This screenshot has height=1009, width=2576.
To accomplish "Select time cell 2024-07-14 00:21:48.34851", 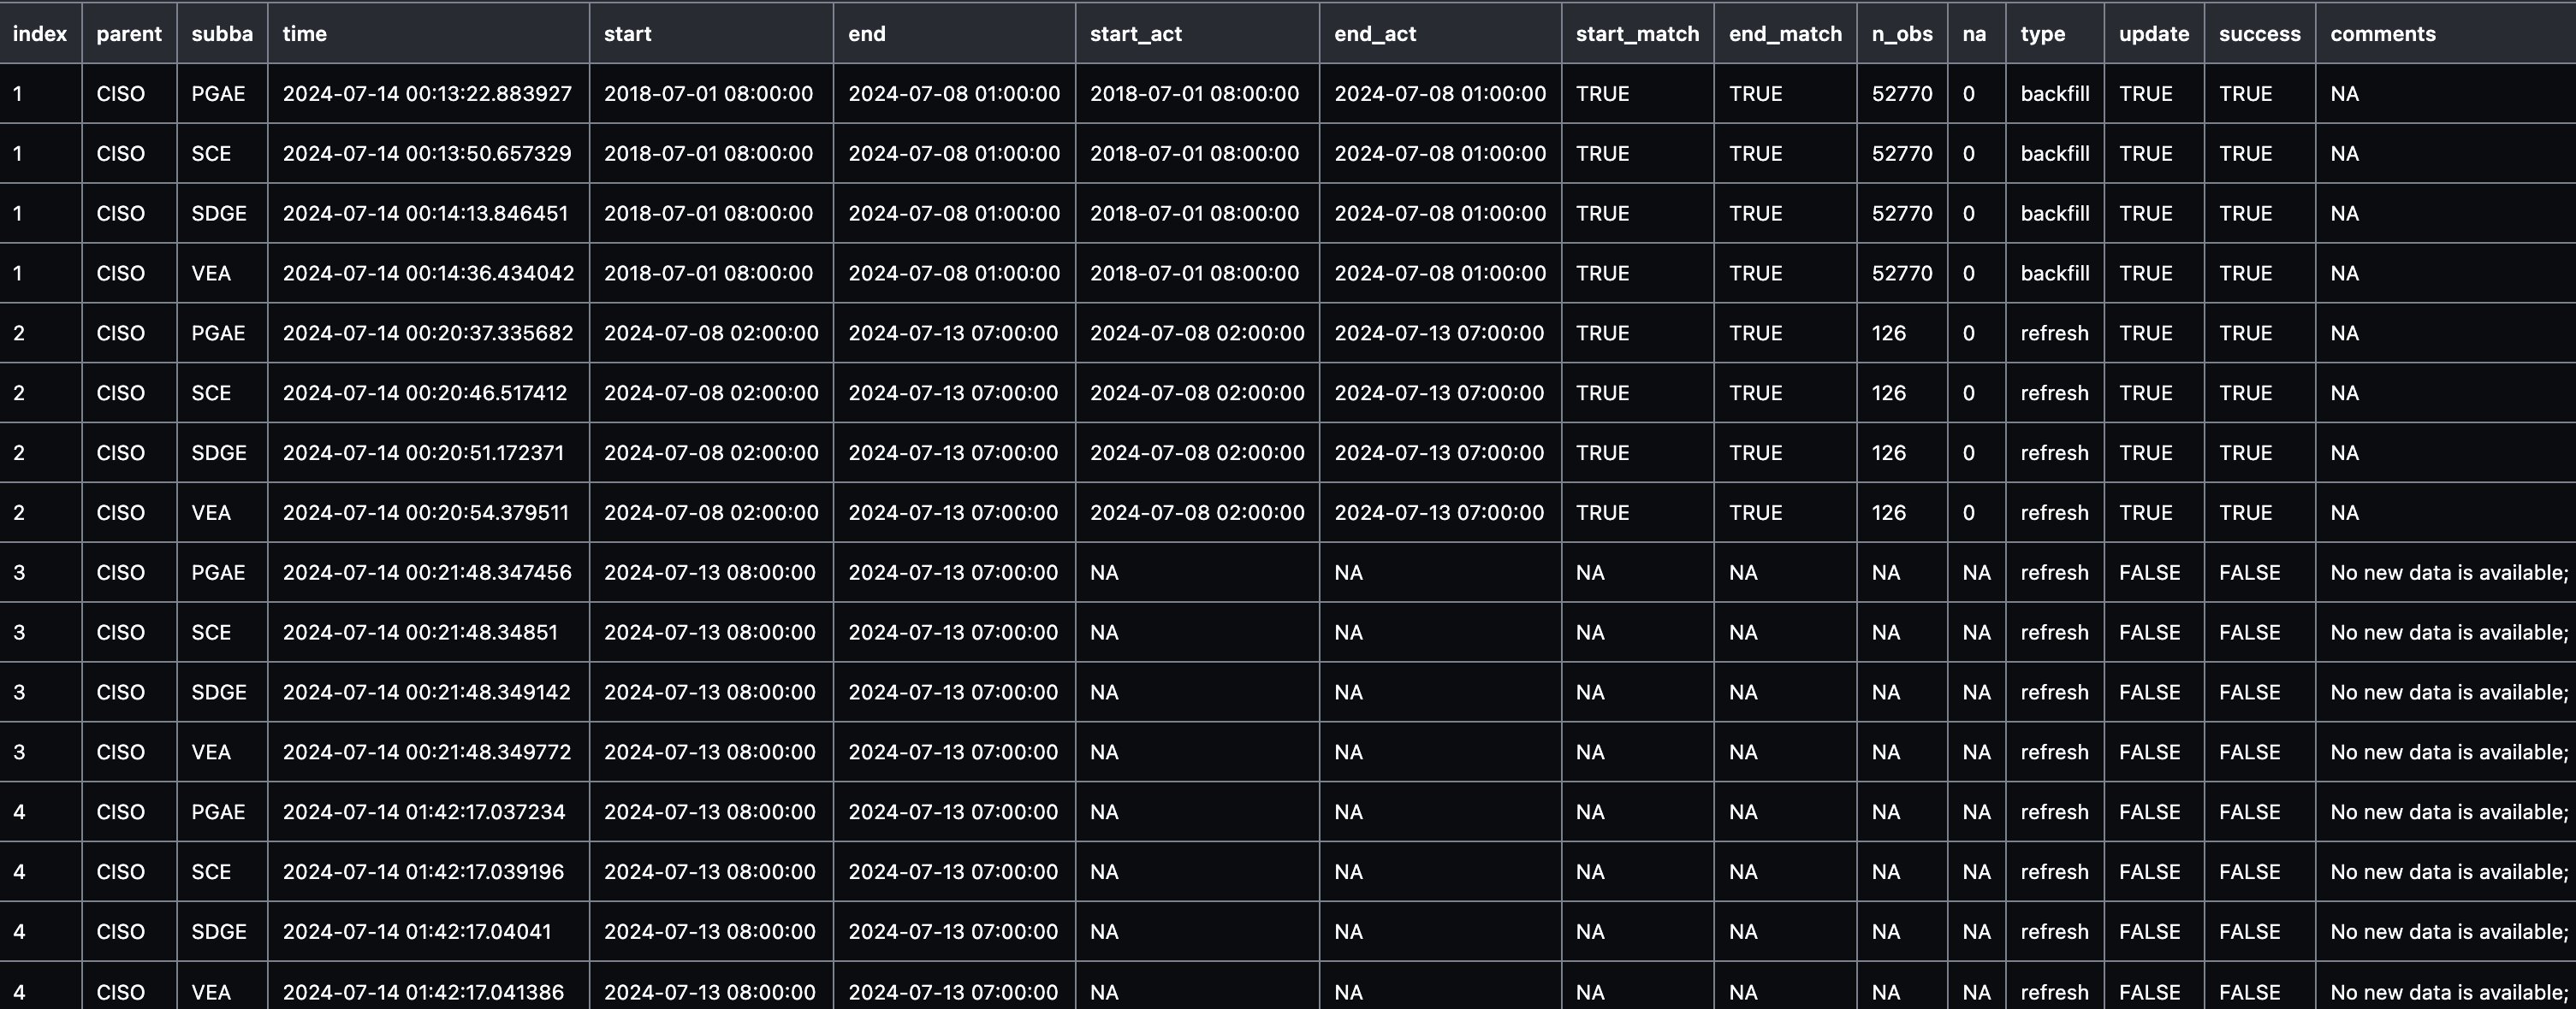I will 420,634.
